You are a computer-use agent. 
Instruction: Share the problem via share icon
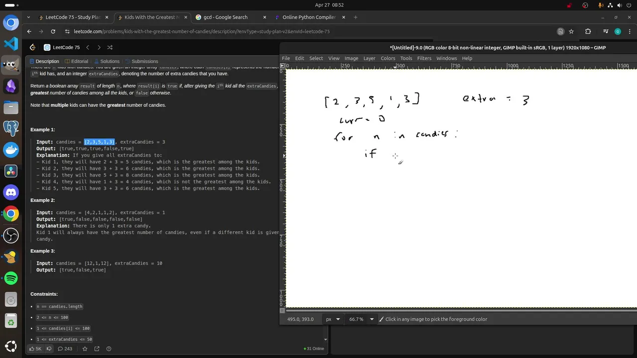(x=97, y=349)
